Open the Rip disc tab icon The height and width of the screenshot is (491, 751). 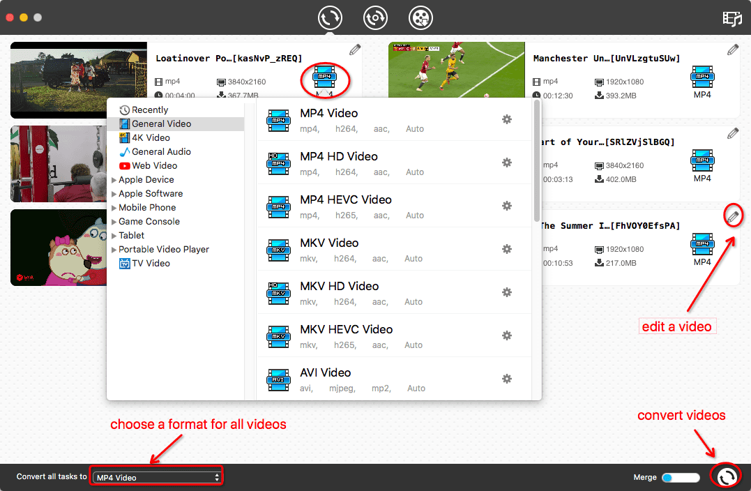[375, 17]
